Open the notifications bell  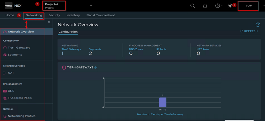(205, 6)
